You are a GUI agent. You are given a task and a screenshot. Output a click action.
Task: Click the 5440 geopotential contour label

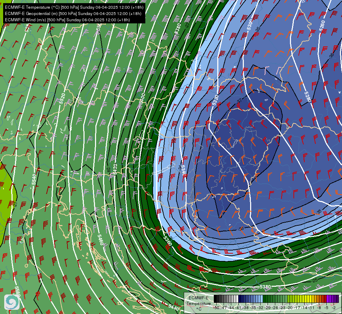pos(174,307)
